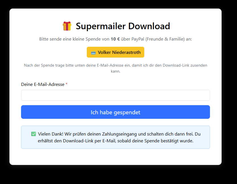Click the word kann. under the instructions
The width and height of the screenshot is (237, 184).
pyautogui.click(x=116, y=71)
